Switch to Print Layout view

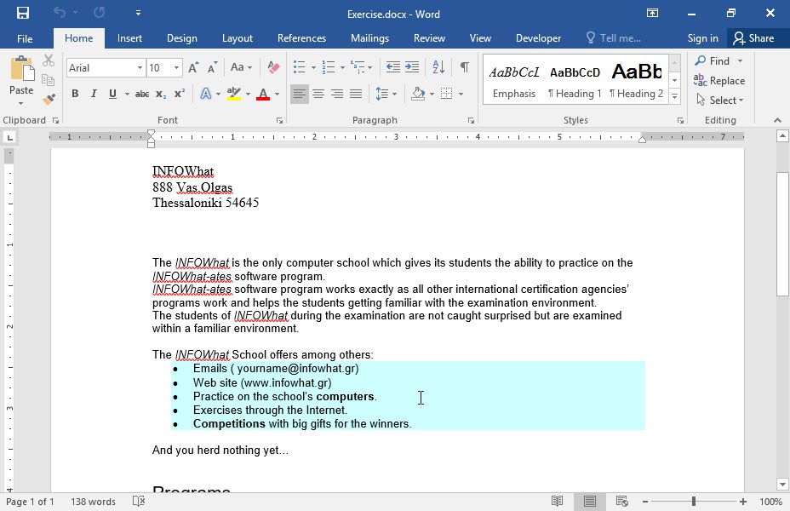(589, 501)
